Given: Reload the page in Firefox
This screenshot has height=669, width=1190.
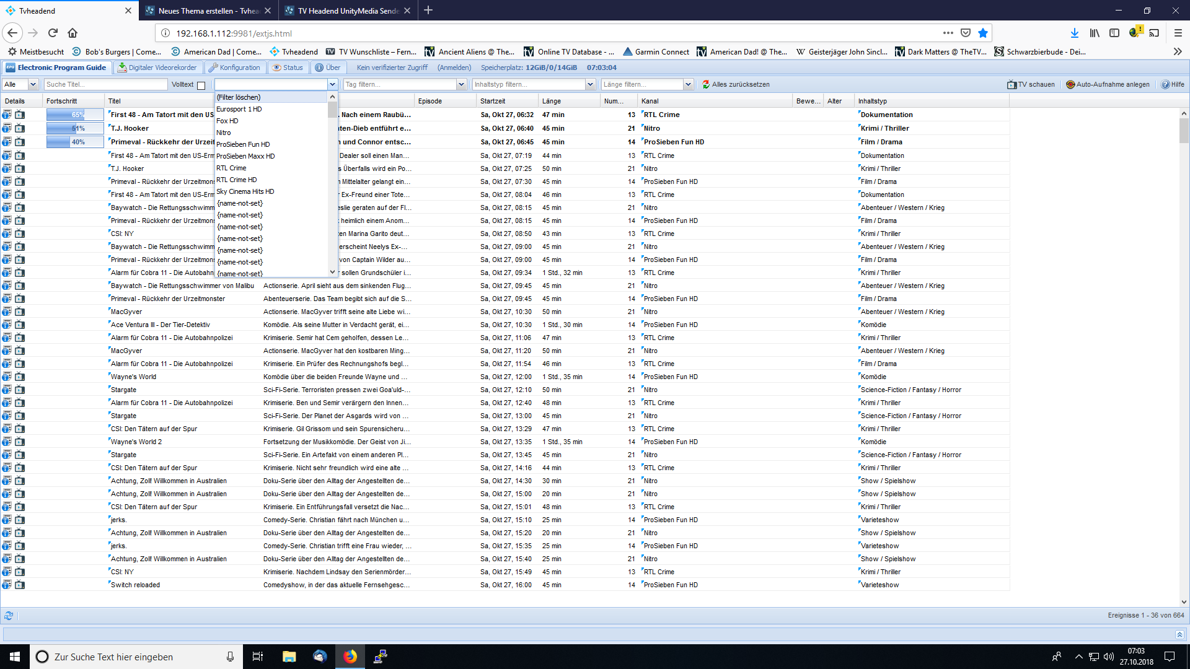Looking at the screenshot, I should [53, 33].
